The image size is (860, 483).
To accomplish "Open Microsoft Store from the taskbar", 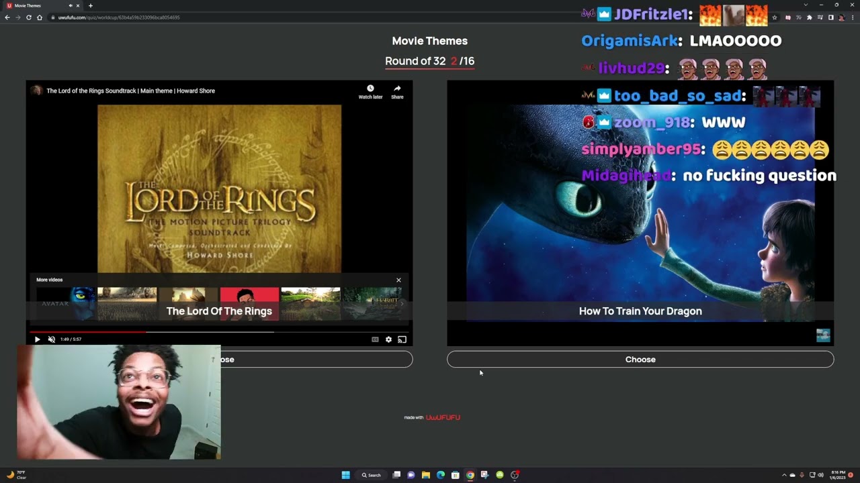I will tap(456, 475).
